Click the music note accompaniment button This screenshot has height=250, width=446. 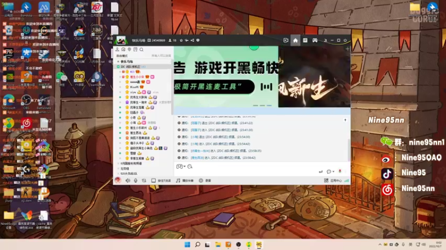pos(185,181)
